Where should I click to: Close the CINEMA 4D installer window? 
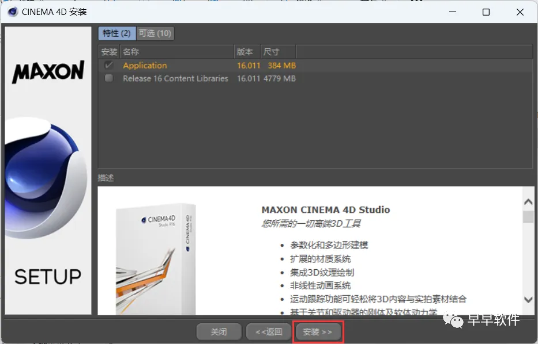click(520, 12)
